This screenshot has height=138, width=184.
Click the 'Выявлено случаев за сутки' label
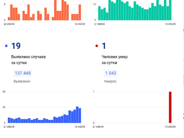(x=28, y=60)
